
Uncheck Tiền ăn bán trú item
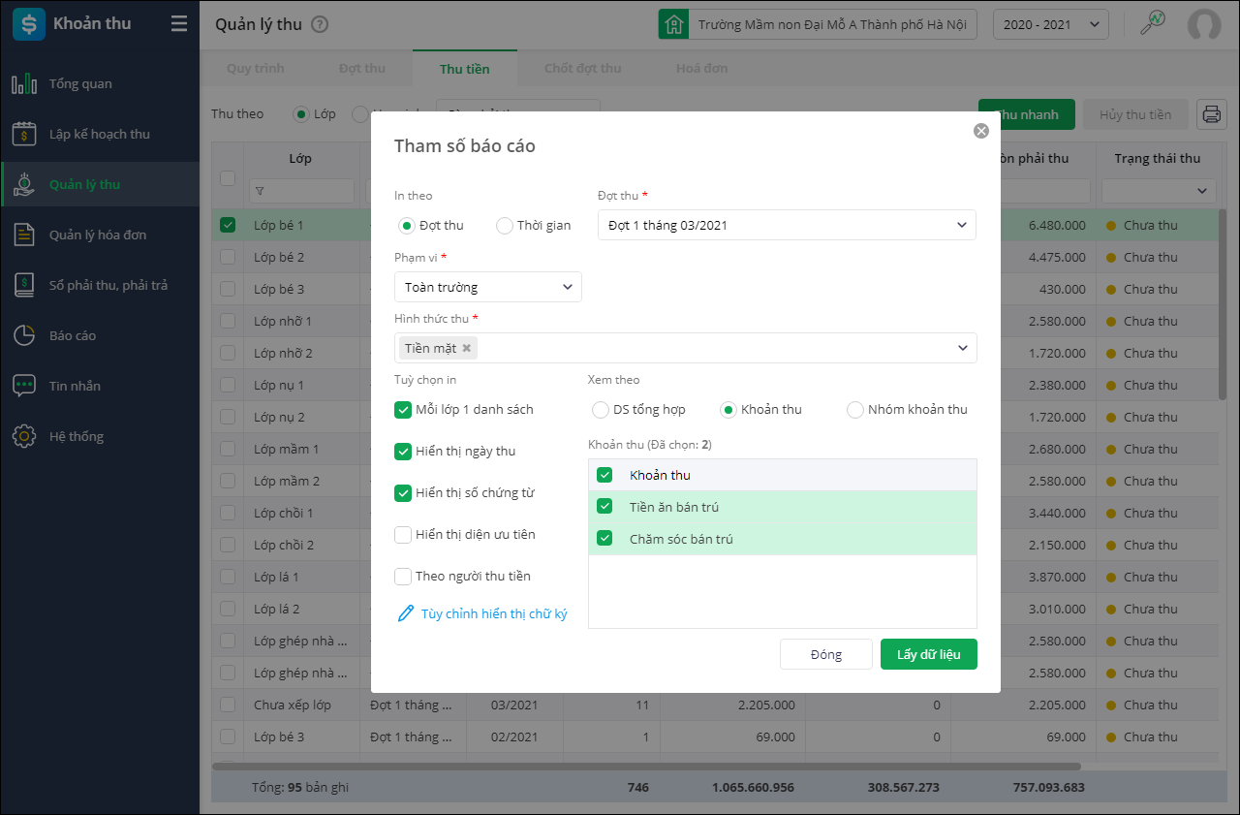coord(604,507)
